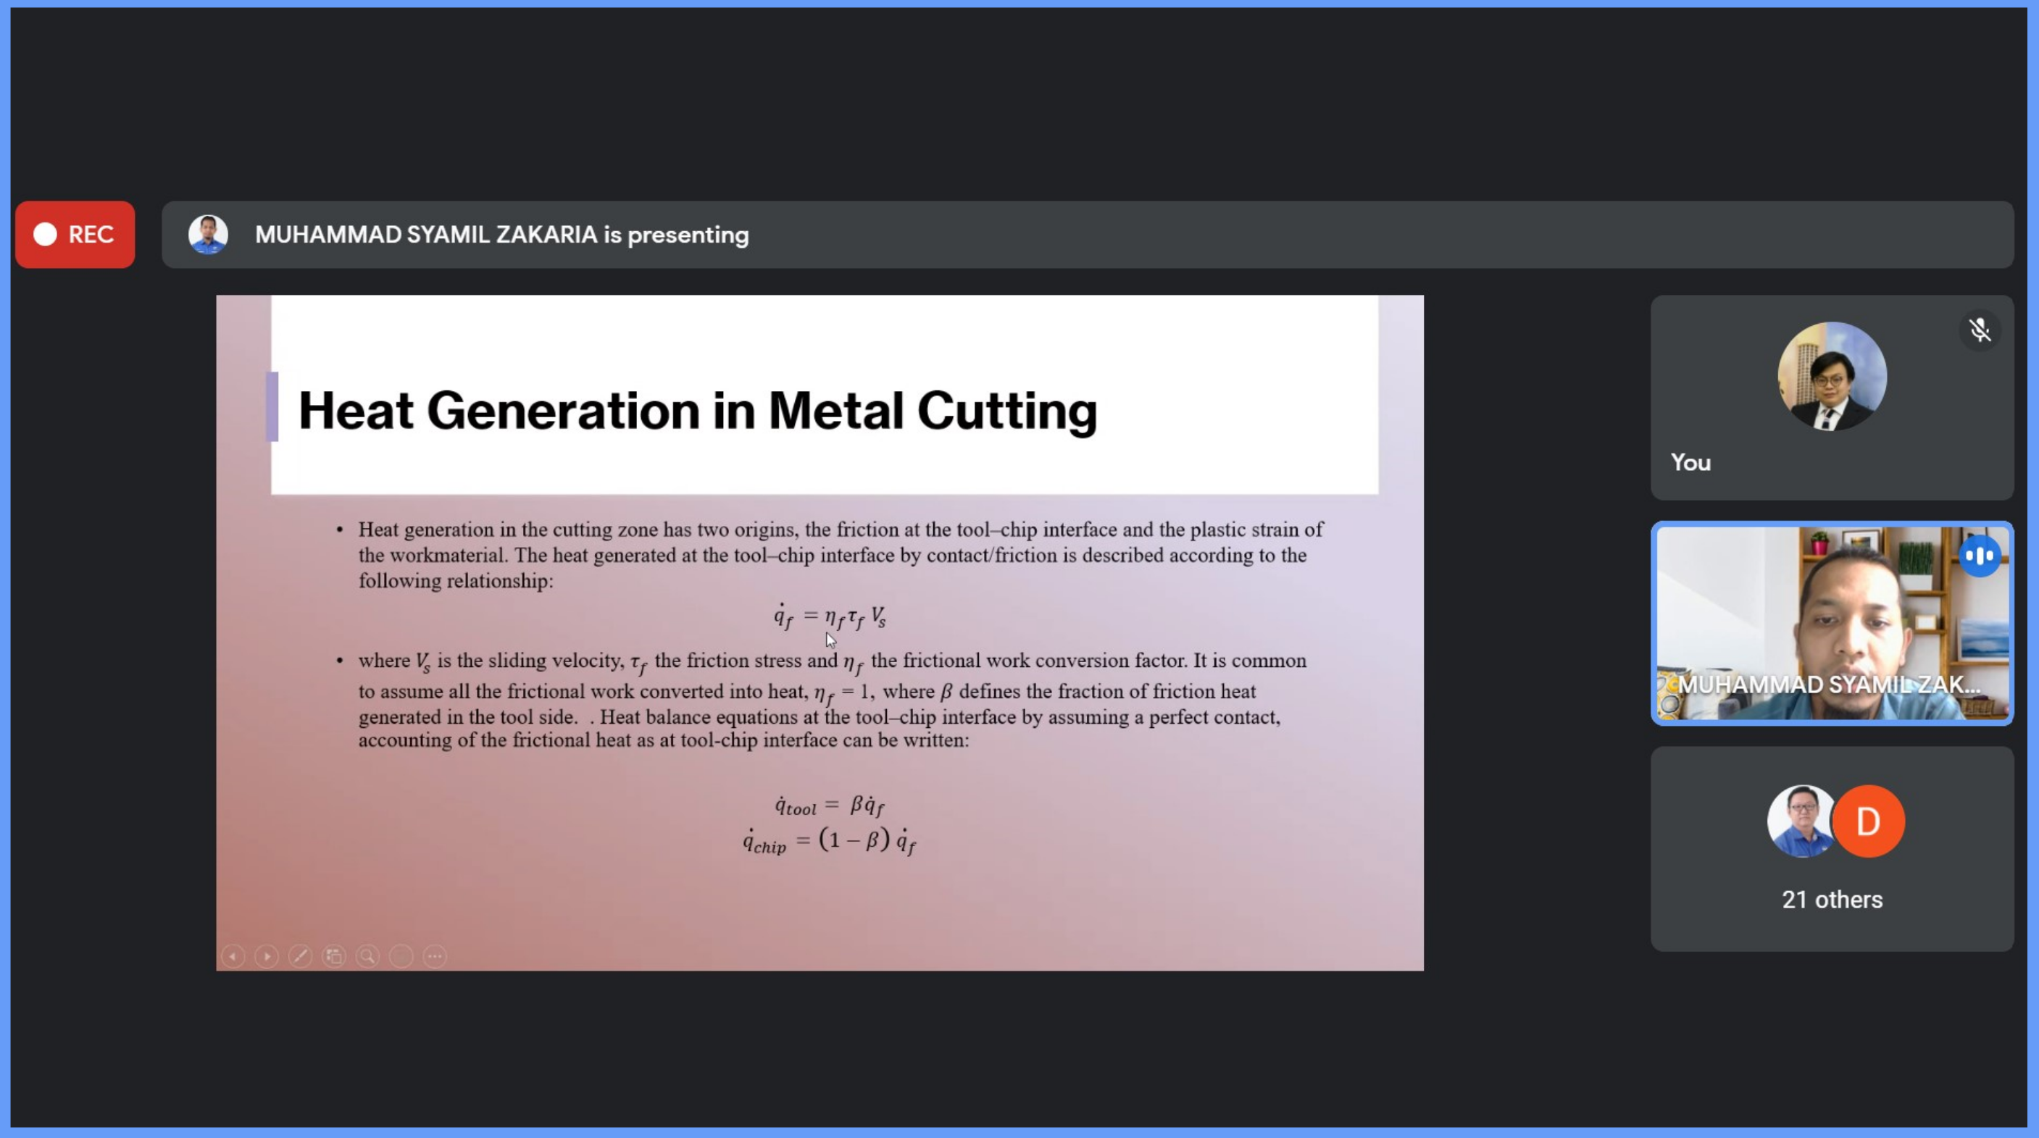
Task: Click the muted microphone icon on your tile
Action: pos(1980,330)
